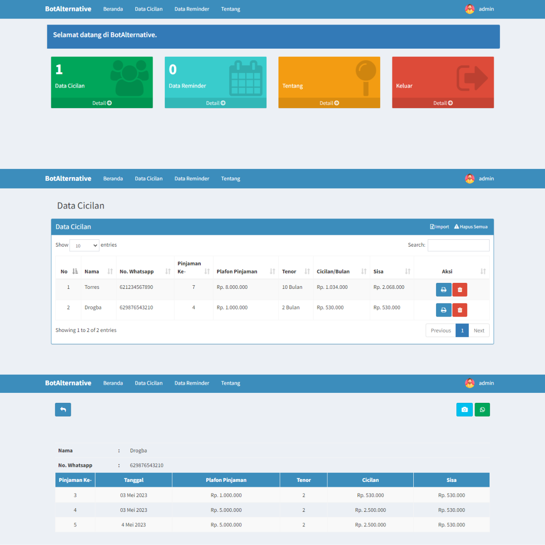Select page 1 in pagination

(462, 331)
